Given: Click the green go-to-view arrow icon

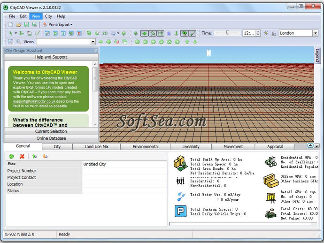Looking at the screenshot, I should click(x=100, y=42).
